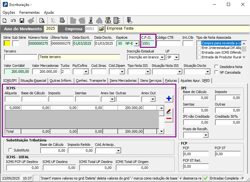The height and width of the screenshot is (182, 250).
Task: Enable the Desdobra Nota checkbox
Action: [217, 67]
